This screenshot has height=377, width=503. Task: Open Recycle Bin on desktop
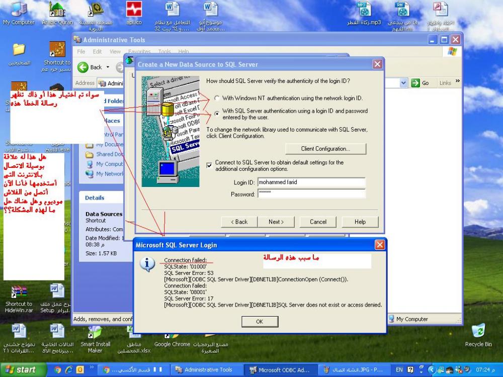pos(478,335)
